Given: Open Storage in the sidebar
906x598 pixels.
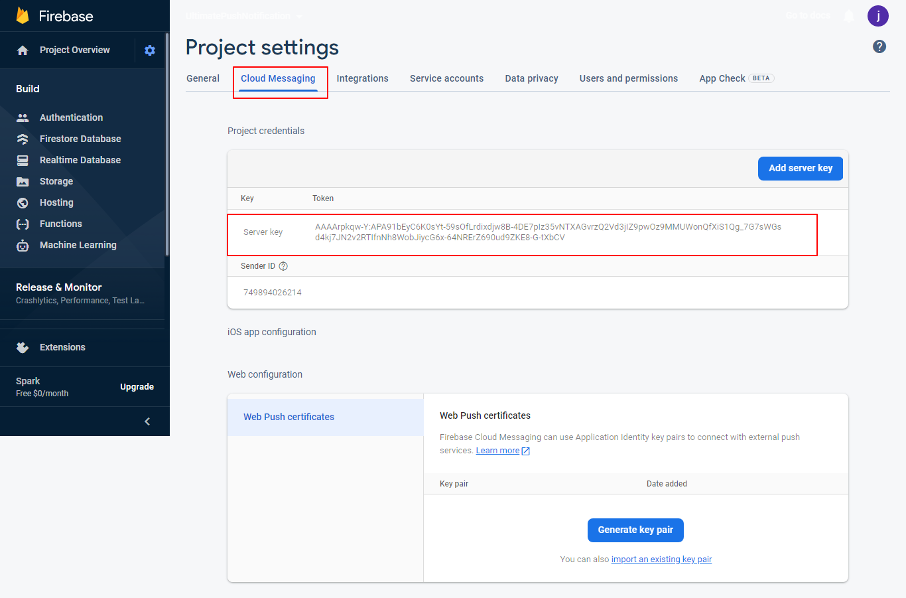Looking at the screenshot, I should point(56,181).
